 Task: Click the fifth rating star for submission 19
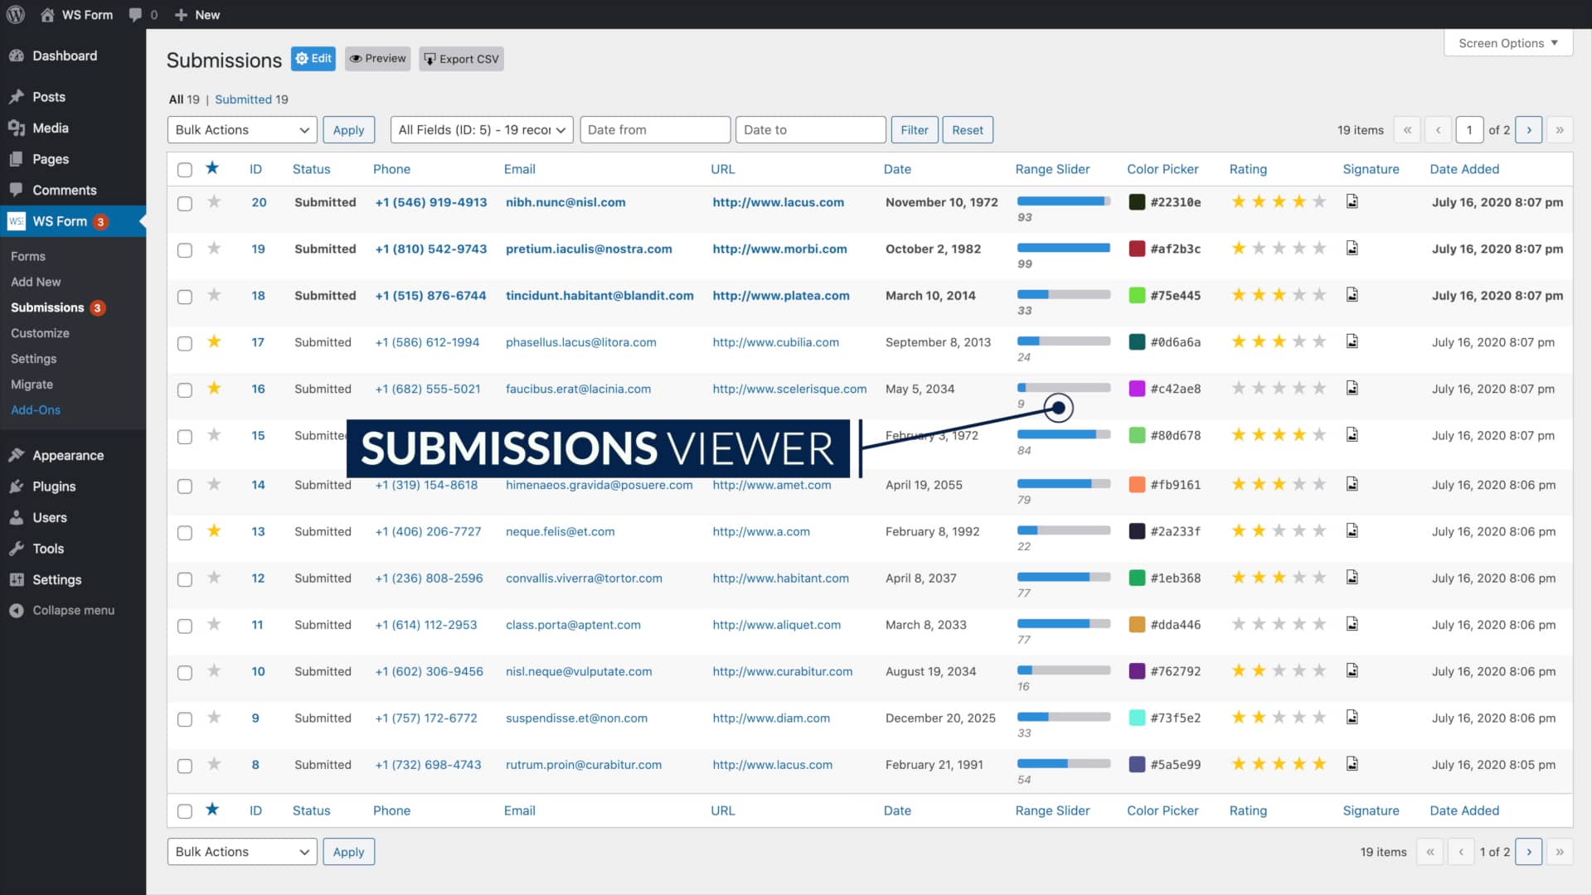click(1319, 248)
